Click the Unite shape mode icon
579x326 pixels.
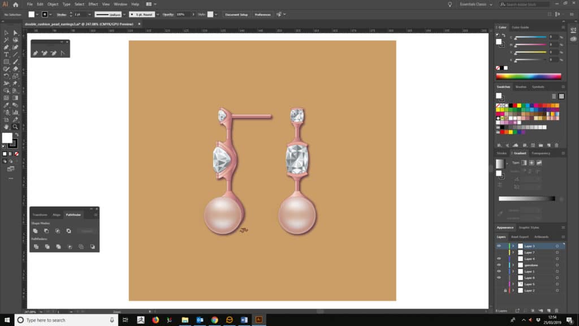pyautogui.click(x=35, y=231)
